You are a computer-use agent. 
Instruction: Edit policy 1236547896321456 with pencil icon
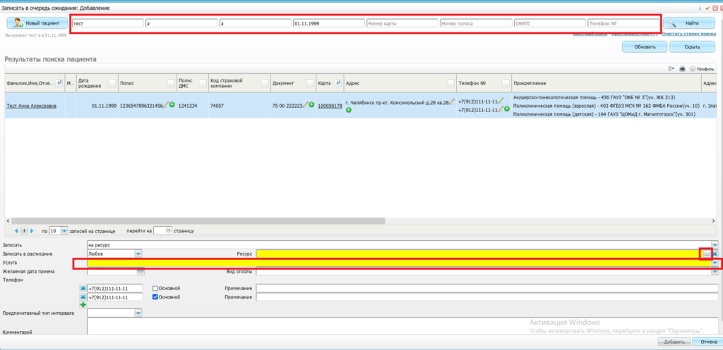[166, 104]
